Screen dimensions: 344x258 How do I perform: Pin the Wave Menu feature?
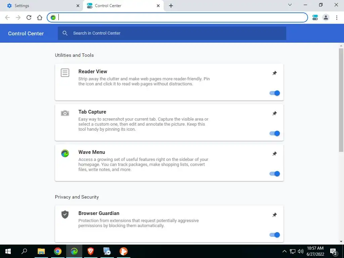(x=274, y=154)
